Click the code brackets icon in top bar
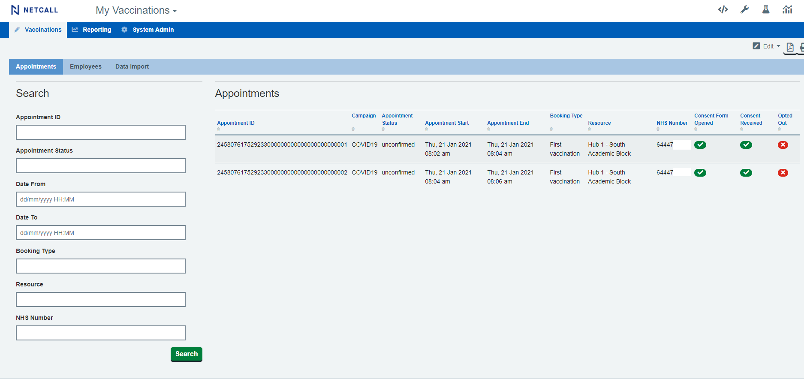804x379 pixels. coord(723,9)
